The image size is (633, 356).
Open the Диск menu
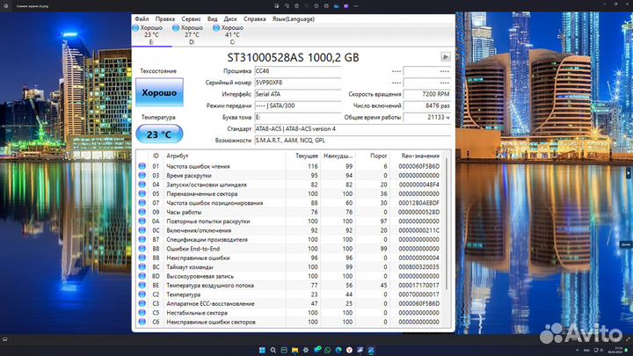(230, 19)
